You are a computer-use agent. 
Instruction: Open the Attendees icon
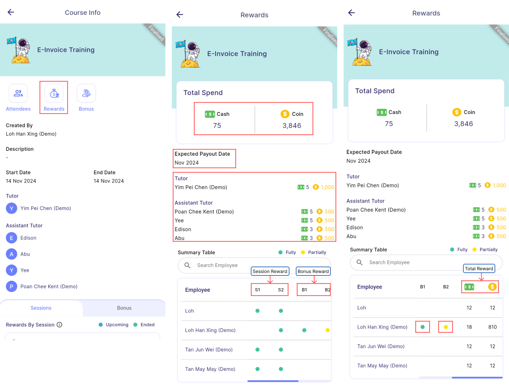18,94
